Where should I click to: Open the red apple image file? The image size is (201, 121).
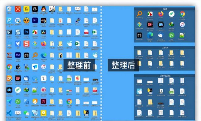click(x=78, y=79)
